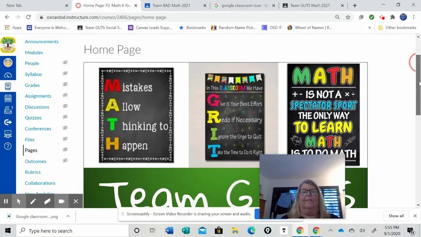
Task: Click the zoom magnifier icon in address bar
Action: point(337,17)
